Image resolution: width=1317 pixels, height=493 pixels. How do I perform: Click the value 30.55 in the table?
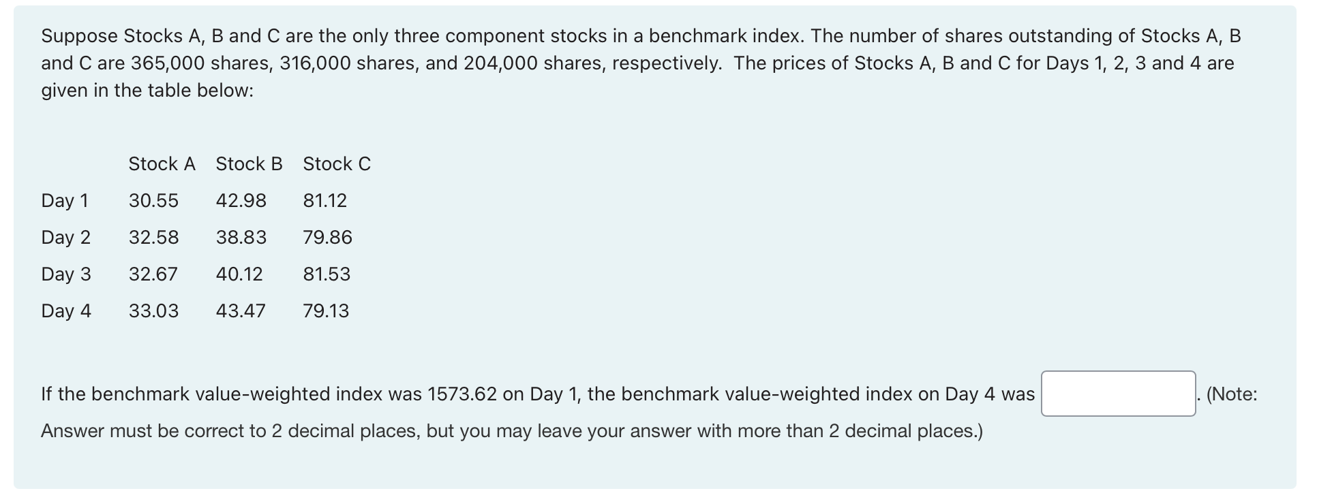click(154, 200)
